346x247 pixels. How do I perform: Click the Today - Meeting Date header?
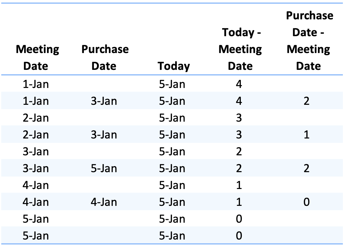240,49
